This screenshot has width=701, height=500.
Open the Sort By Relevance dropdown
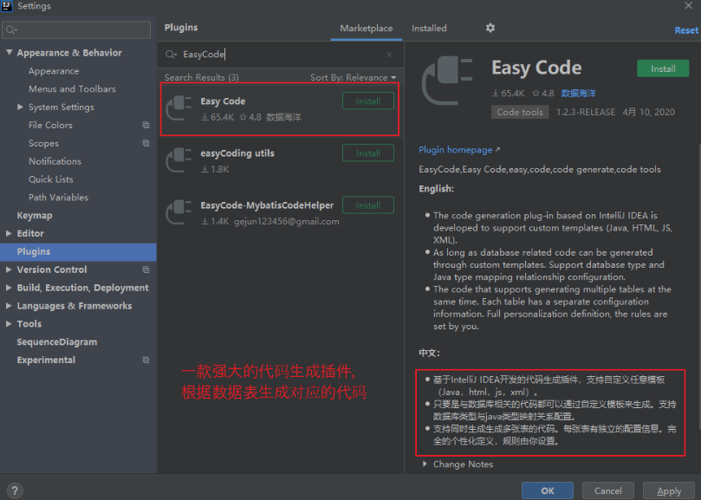pyautogui.click(x=354, y=77)
